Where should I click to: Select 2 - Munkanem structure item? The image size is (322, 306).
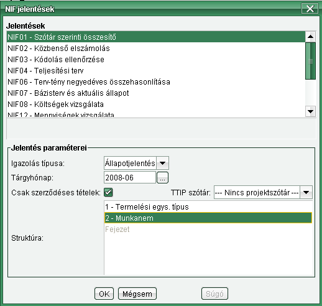pos(208,218)
